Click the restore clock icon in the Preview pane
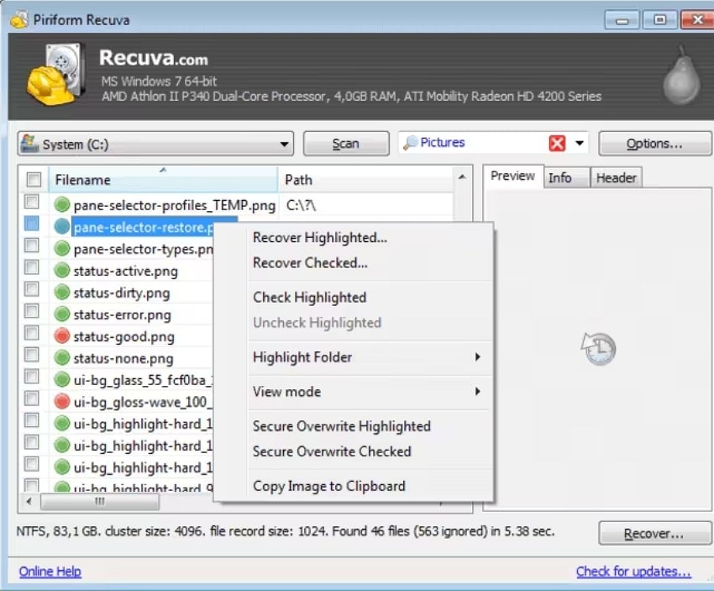Image resolution: width=714 pixels, height=591 pixels. tap(598, 347)
